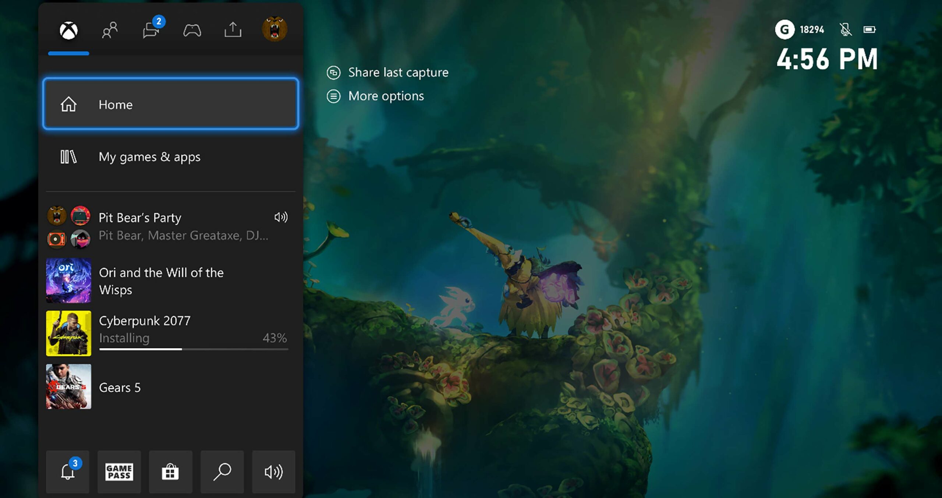Click the Cyberpunk 2077 install progress bar
Viewport: 942px width, 498px height.
[x=192, y=348]
